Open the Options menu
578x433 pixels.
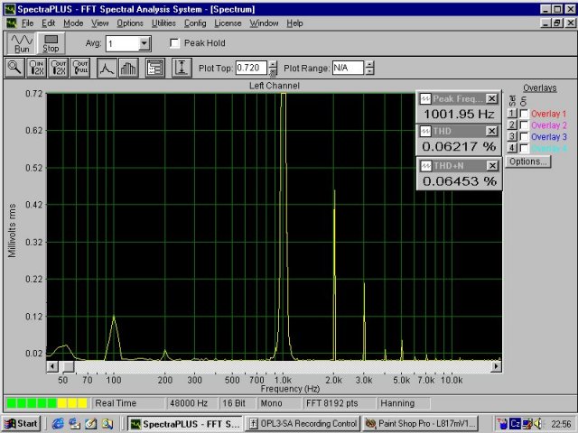tap(130, 23)
